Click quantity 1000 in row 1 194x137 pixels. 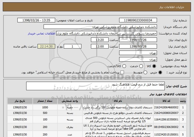[45, 107]
